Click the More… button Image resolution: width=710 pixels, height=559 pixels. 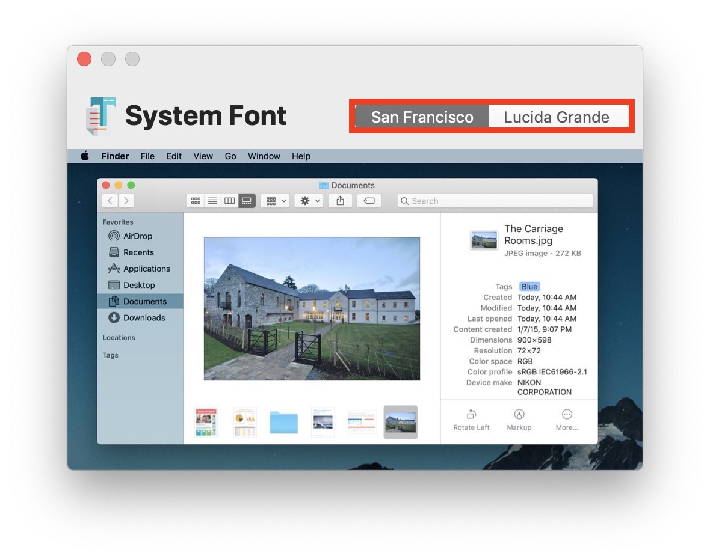click(x=566, y=420)
